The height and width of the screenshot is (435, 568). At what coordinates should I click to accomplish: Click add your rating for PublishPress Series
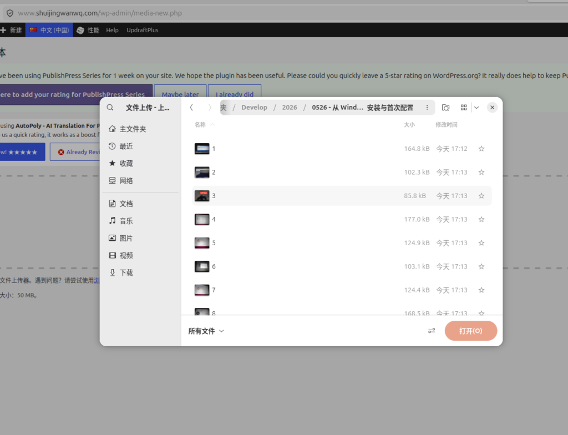click(75, 94)
